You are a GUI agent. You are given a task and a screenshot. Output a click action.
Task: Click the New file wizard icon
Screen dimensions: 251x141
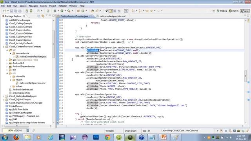(x=4, y=11)
